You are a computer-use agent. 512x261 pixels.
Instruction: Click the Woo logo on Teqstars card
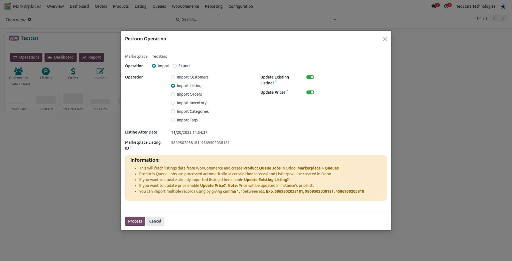14,38
